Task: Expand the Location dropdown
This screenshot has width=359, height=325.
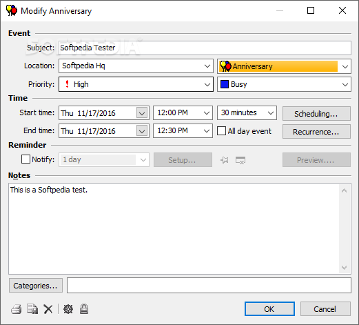Action: click(207, 66)
